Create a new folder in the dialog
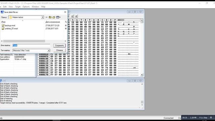The height and width of the screenshot is (121, 215). point(54,17)
